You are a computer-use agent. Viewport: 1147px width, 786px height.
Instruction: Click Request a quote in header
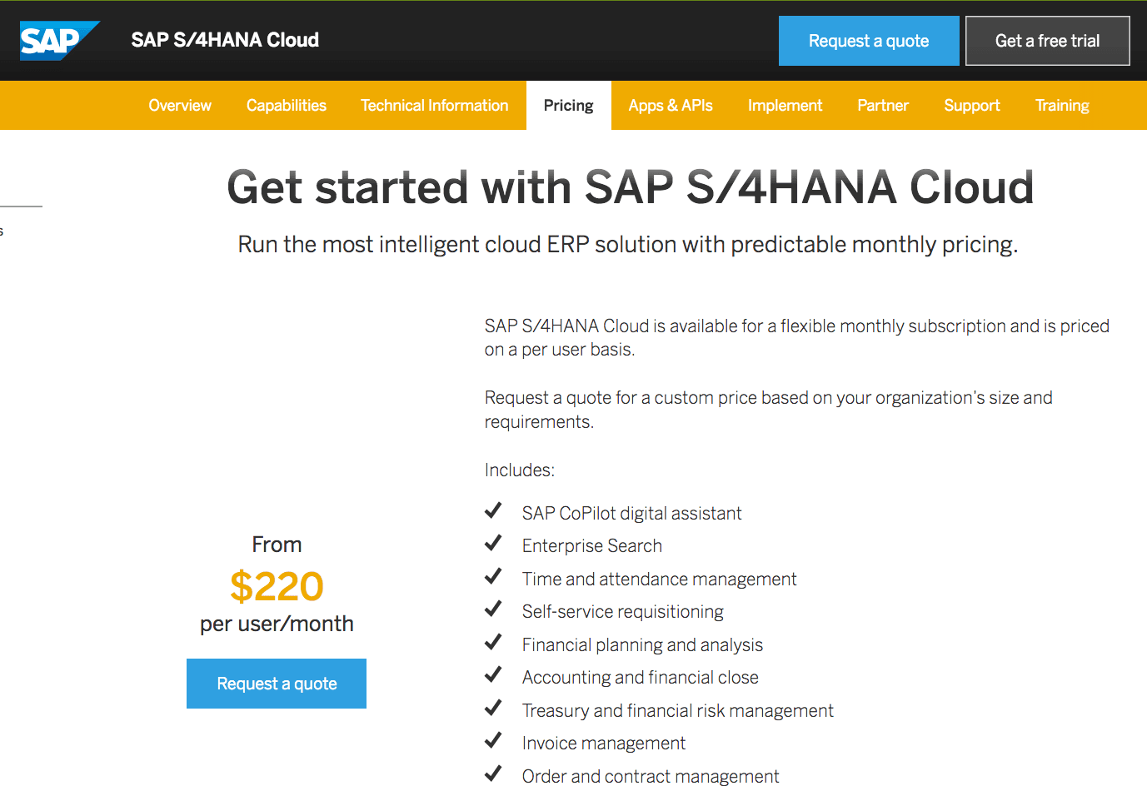[869, 41]
